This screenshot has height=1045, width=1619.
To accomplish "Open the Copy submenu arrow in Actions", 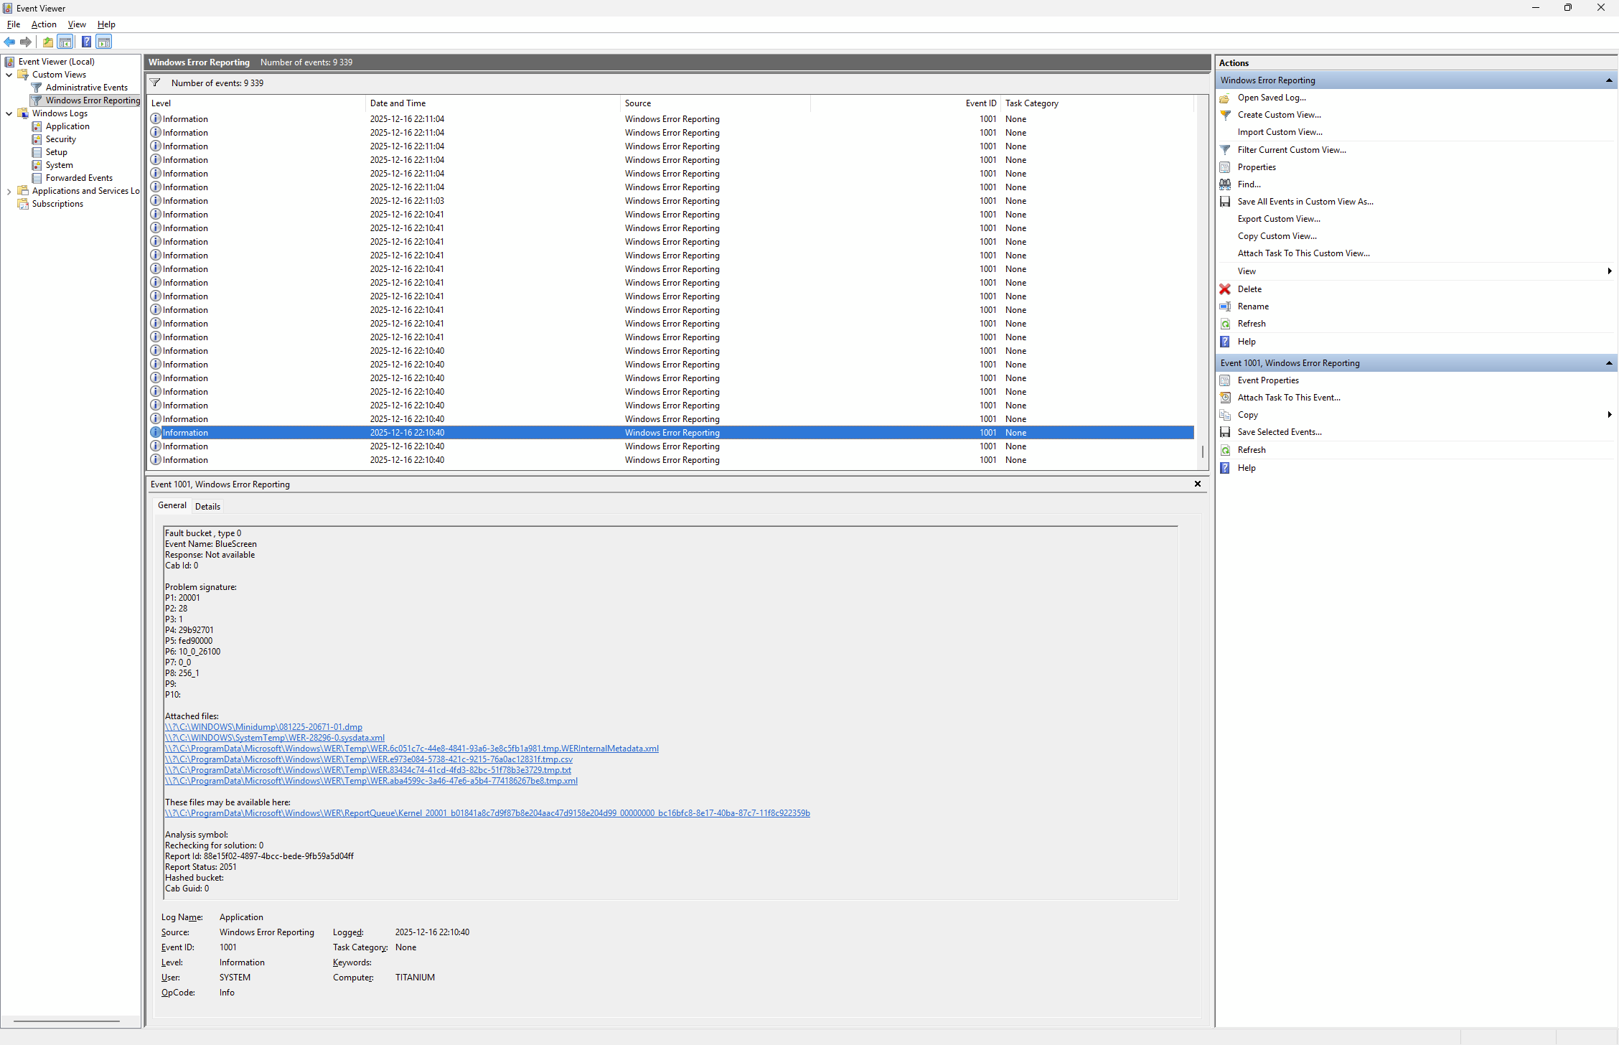I will (1610, 415).
